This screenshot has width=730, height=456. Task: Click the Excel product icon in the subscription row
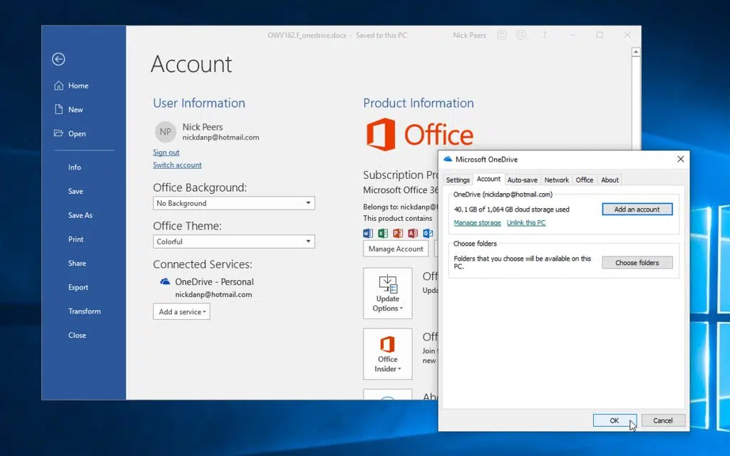tap(383, 233)
